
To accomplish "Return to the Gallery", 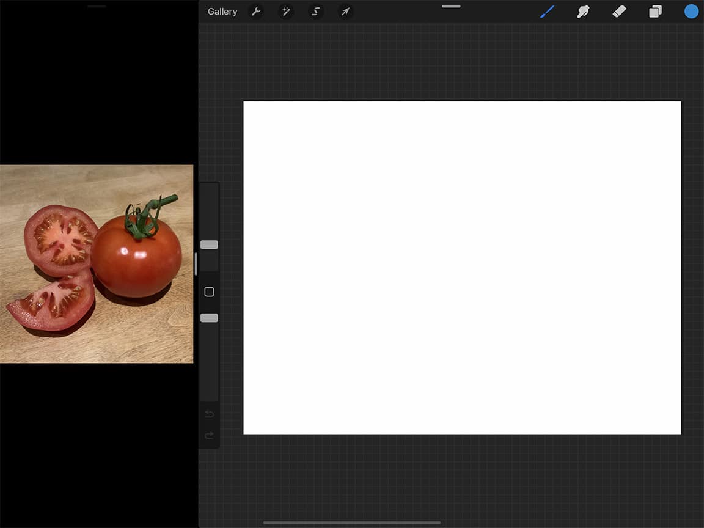I will (222, 11).
